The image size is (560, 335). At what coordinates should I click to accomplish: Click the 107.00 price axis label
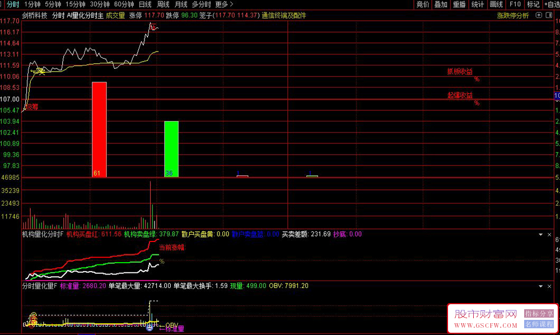(x=10, y=99)
